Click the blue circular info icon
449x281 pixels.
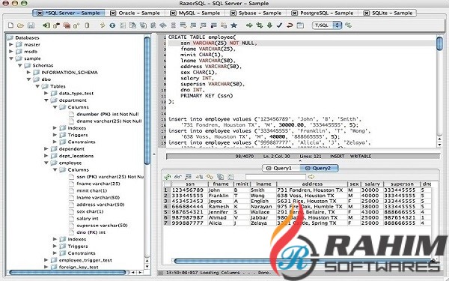[112, 25]
